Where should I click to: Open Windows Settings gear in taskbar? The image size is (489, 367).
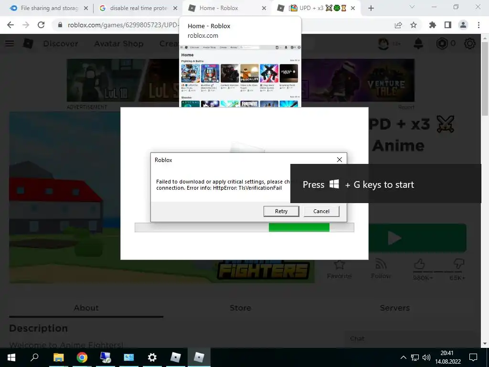click(x=152, y=357)
